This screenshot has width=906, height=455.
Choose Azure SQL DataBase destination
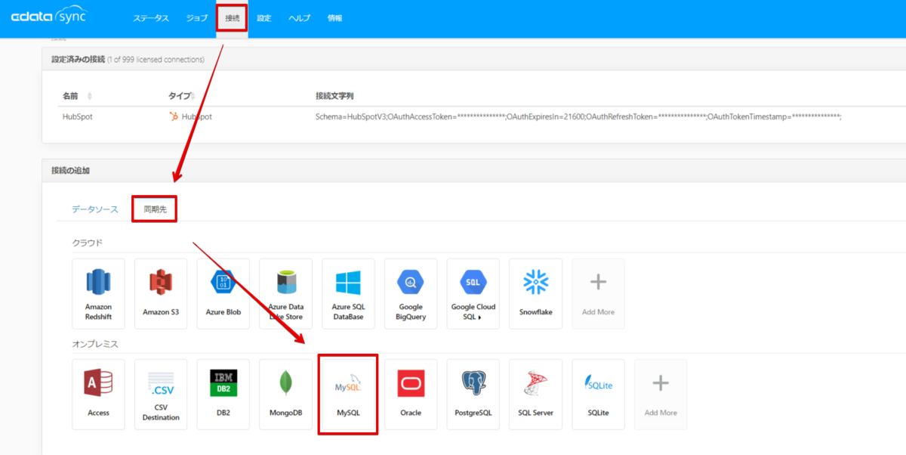348,293
